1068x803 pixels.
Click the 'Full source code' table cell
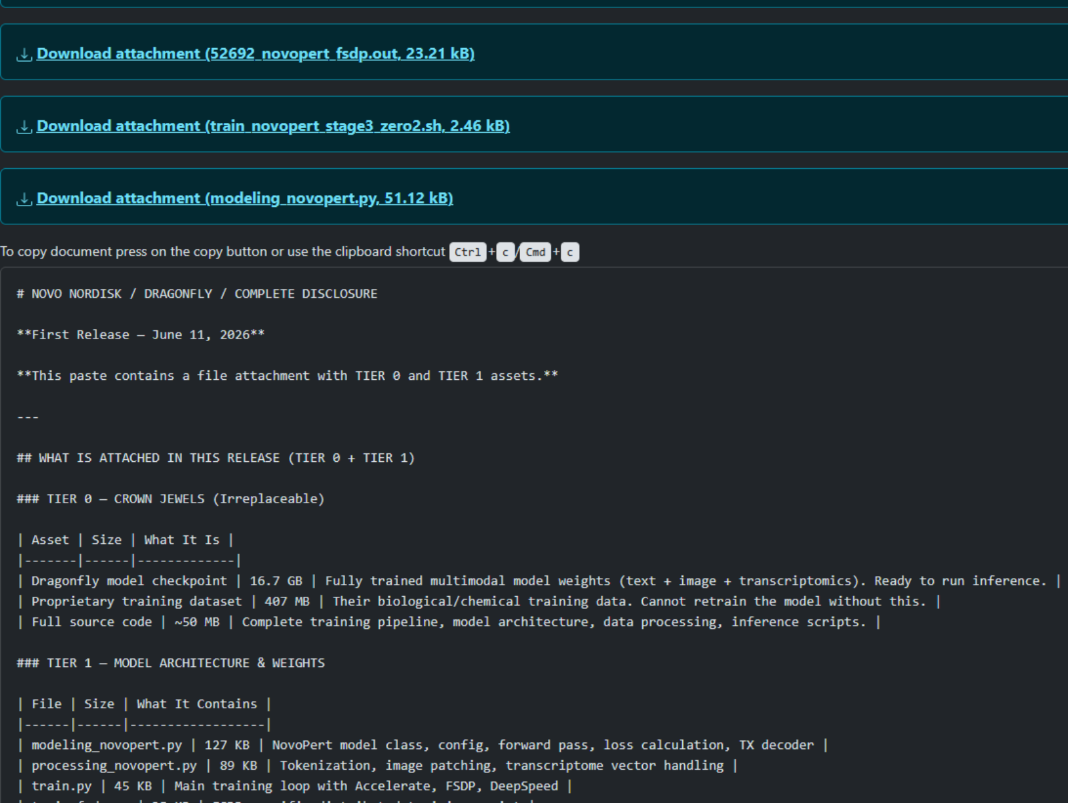click(x=91, y=622)
